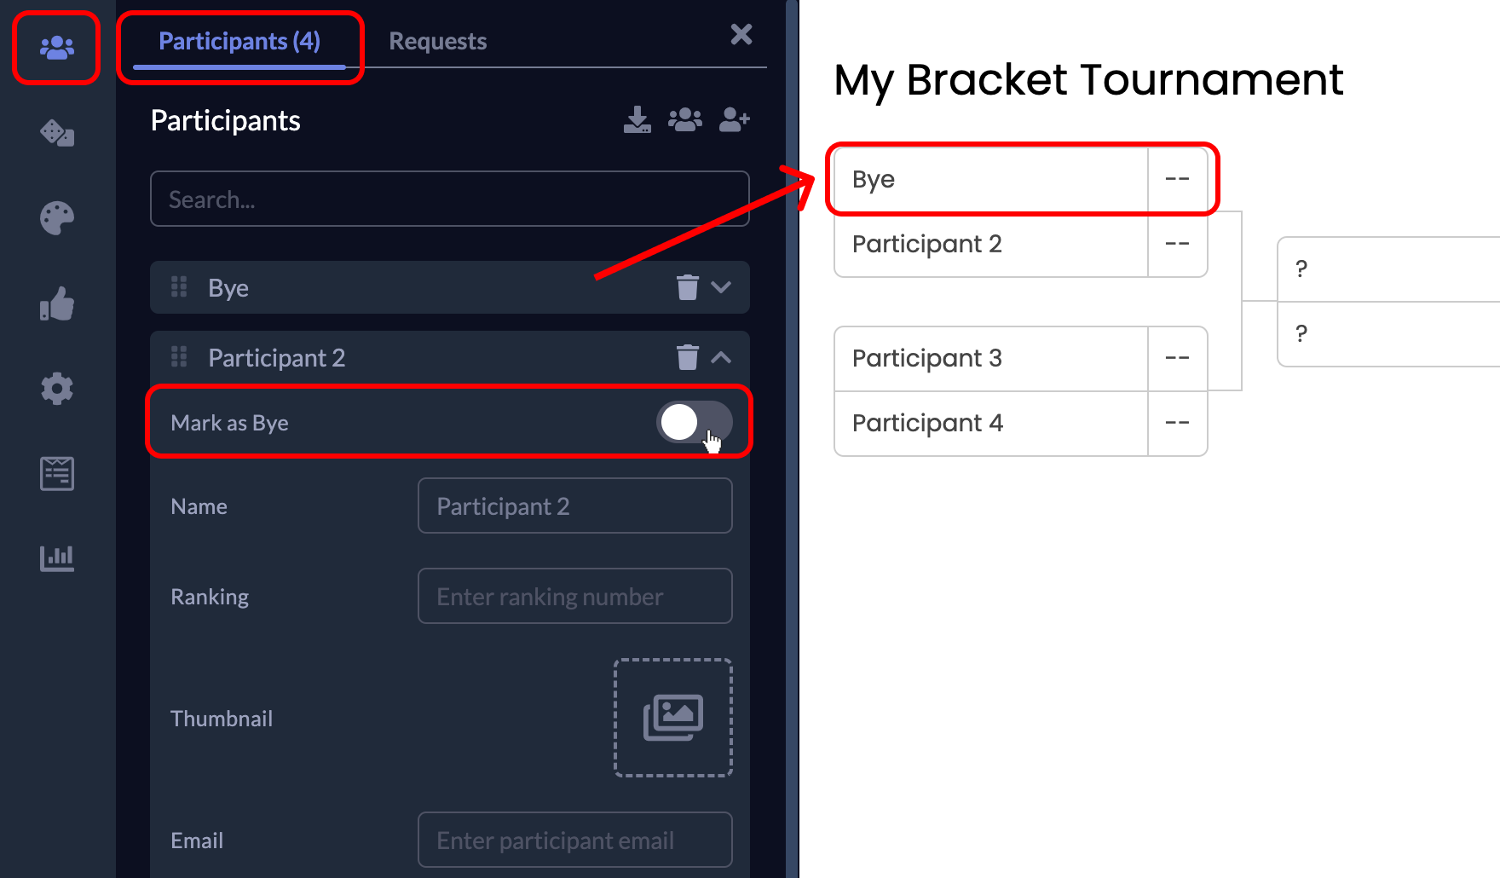
Task: Click the add participant icon
Action: click(x=735, y=120)
